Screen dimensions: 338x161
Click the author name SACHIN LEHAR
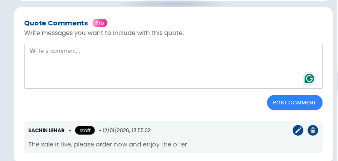(x=46, y=130)
